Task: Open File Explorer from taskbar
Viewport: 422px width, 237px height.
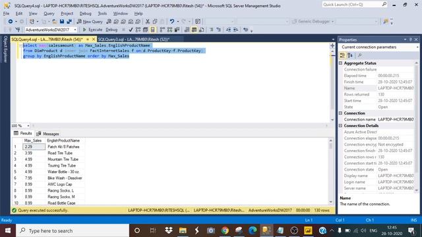Action: [x=183, y=230]
